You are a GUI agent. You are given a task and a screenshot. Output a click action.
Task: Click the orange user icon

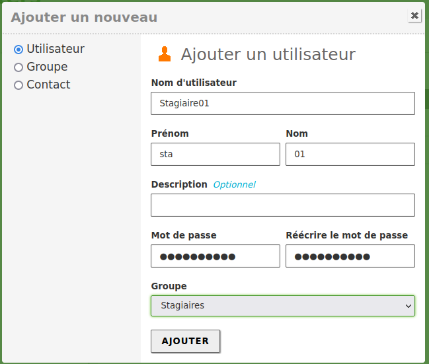pos(165,54)
